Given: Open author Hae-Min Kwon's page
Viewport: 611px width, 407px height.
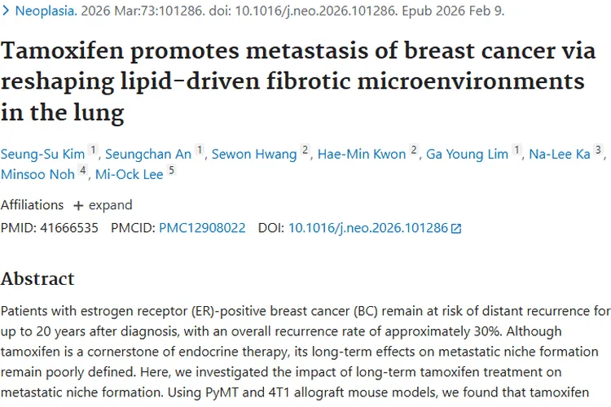Looking at the screenshot, I should (361, 155).
